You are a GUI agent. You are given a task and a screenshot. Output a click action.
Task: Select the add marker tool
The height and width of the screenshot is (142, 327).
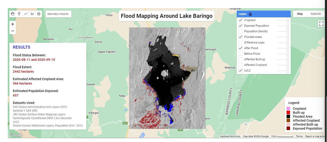pyautogui.click(x=19, y=14)
